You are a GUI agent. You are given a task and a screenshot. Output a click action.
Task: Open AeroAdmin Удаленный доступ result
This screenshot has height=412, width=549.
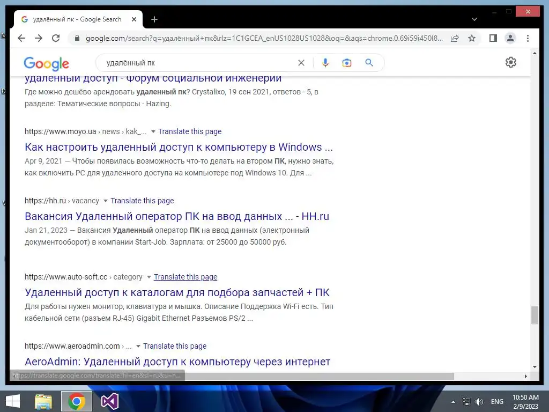click(177, 362)
